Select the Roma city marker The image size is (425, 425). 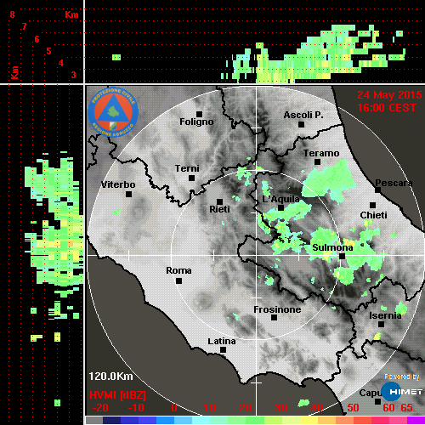[x=178, y=281]
